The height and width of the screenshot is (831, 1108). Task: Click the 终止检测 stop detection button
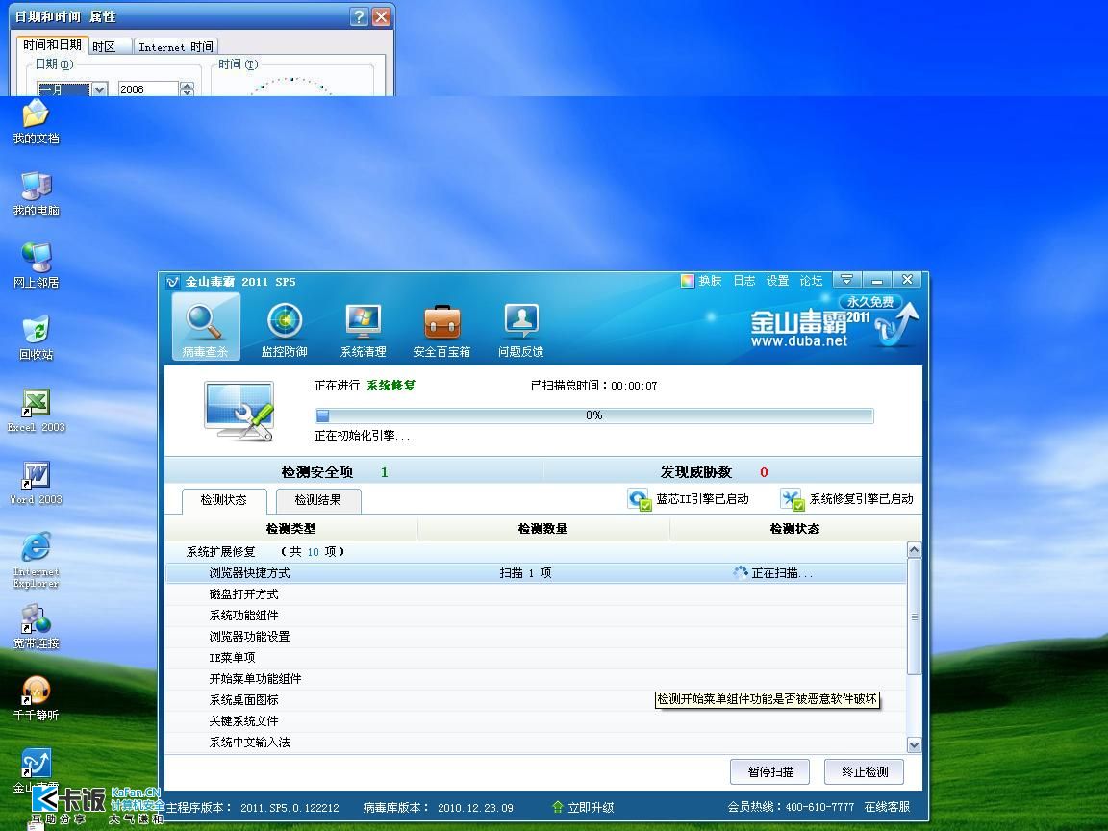coord(865,771)
